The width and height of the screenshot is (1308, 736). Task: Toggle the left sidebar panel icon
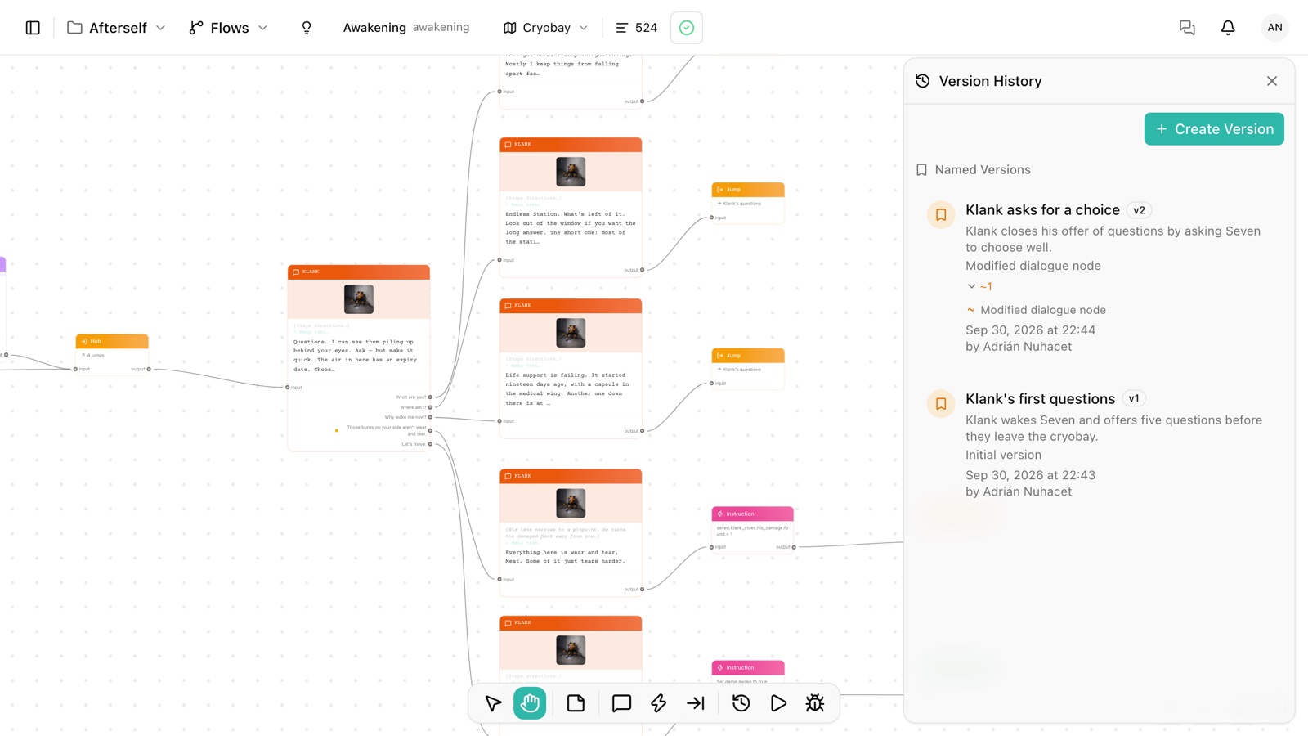pyautogui.click(x=33, y=28)
